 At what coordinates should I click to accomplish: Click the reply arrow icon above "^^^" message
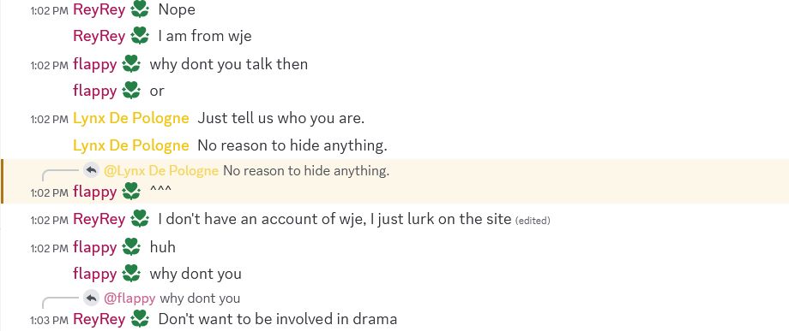click(x=91, y=170)
